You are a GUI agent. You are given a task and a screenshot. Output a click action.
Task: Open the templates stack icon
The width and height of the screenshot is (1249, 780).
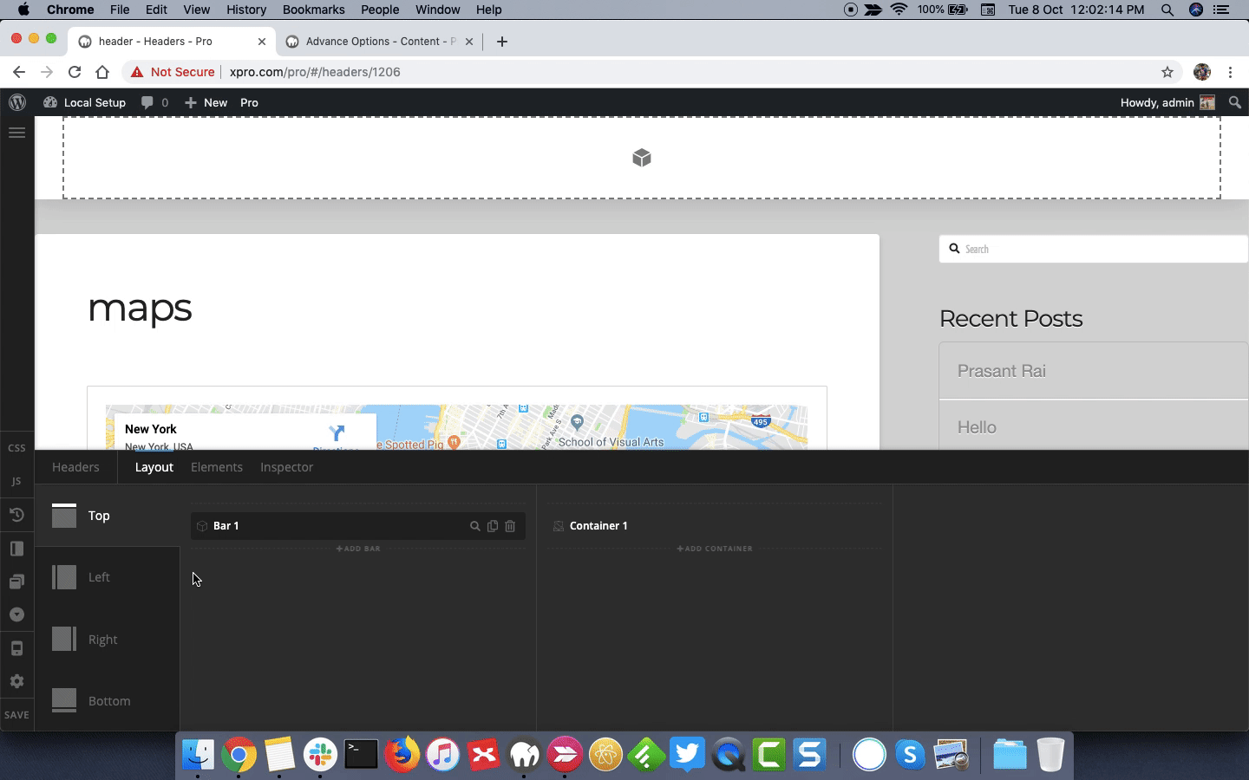point(16,582)
